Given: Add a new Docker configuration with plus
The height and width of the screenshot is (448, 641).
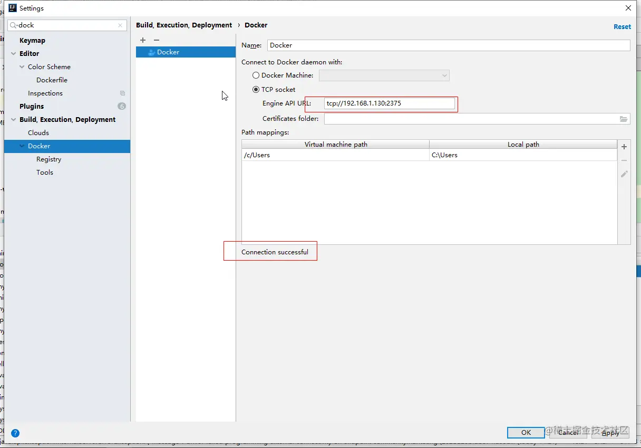Looking at the screenshot, I should click(143, 40).
